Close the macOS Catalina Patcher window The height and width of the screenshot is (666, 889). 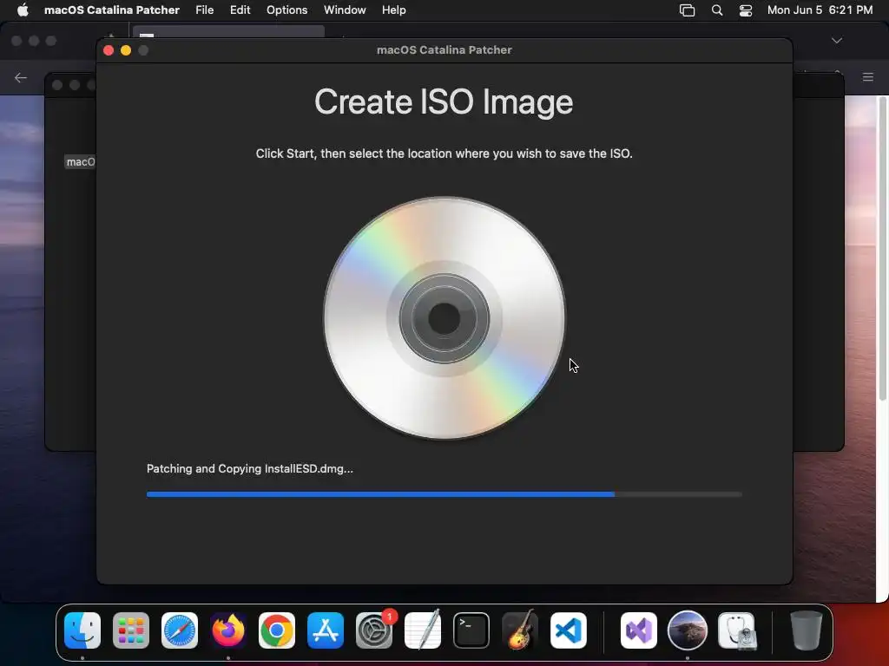click(x=109, y=50)
